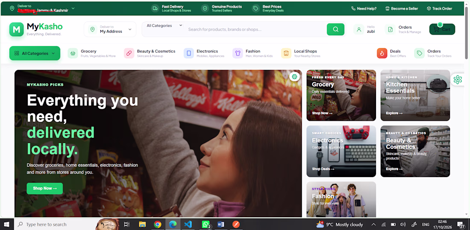Click the Local Shops store icon
Viewport: 470px width, 230px height.
tap(286, 53)
